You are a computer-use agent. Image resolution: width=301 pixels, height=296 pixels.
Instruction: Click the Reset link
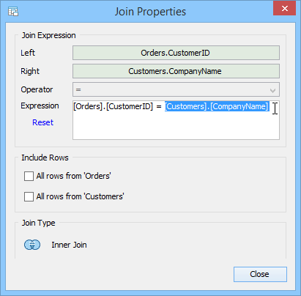tap(42, 122)
